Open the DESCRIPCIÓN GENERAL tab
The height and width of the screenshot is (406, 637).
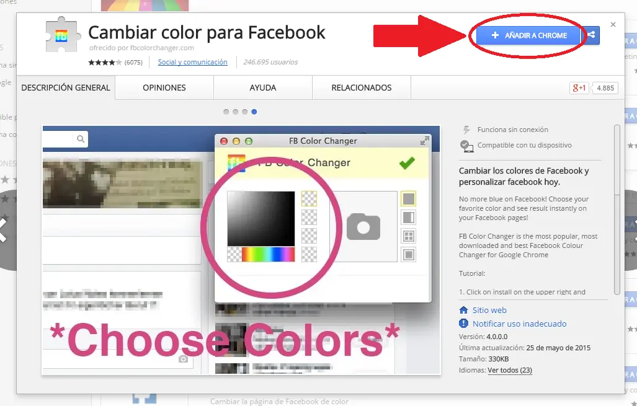[66, 87]
